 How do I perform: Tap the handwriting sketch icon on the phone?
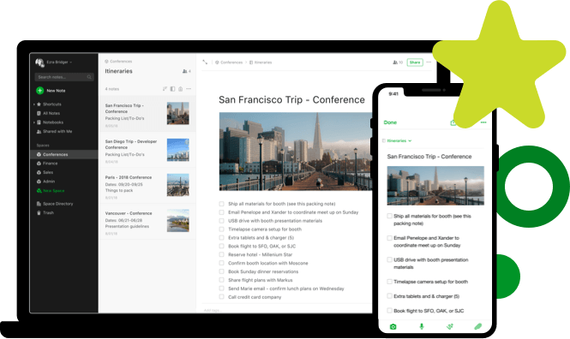click(x=450, y=327)
